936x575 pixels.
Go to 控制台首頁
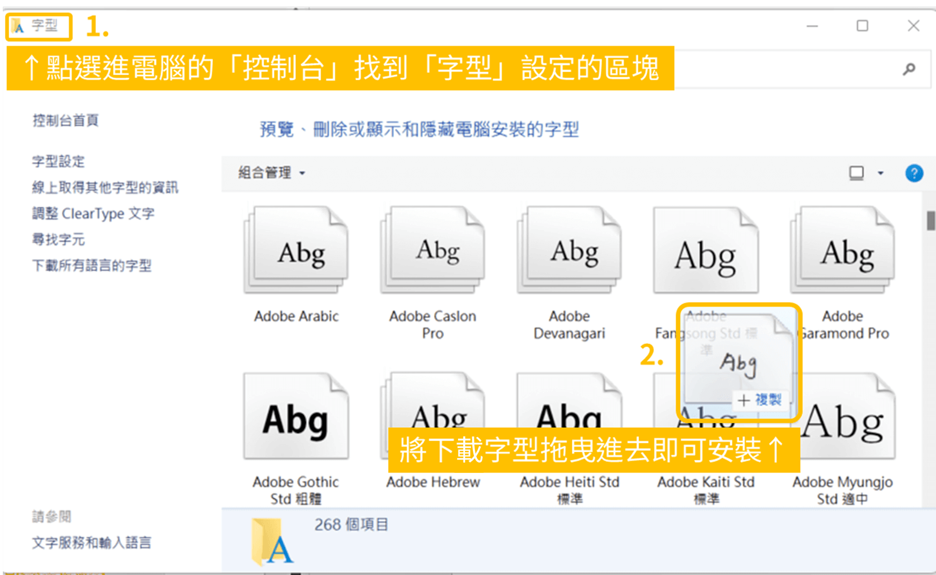(x=66, y=121)
